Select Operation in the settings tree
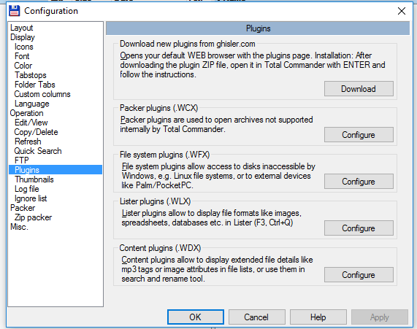This screenshot has width=417, height=329. 26,113
